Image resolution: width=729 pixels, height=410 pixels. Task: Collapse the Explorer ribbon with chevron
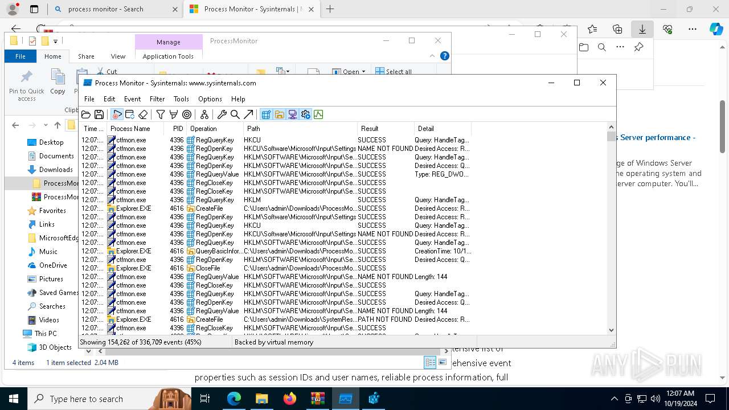click(x=432, y=56)
